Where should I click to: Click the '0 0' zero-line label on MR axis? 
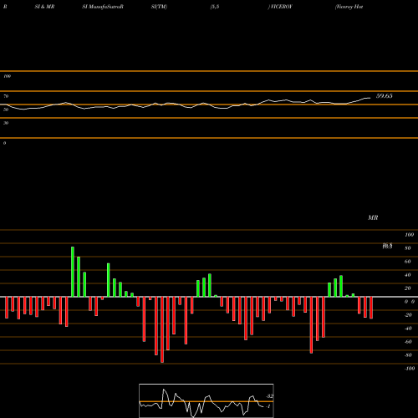[x=410, y=302]
